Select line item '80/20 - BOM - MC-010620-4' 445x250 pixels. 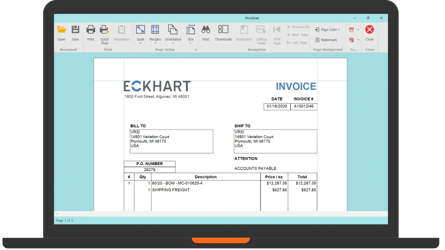[x=178, y=183]
